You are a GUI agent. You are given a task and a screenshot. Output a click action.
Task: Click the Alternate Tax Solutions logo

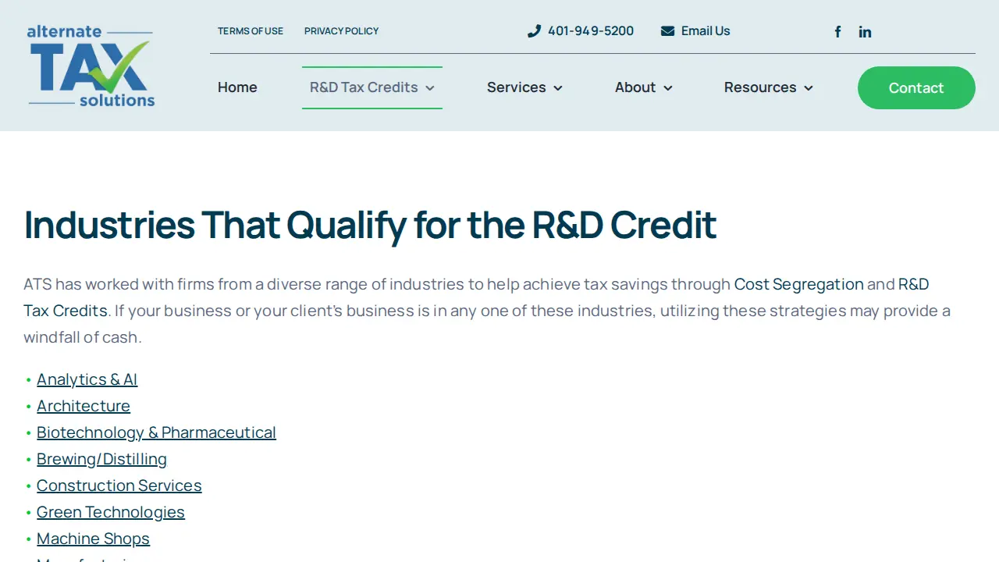click(91, 66)
